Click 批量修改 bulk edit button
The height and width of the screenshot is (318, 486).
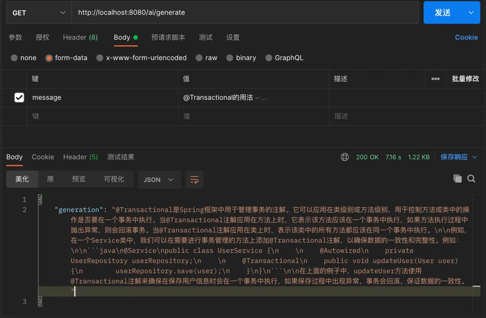(x=465, y=79)
